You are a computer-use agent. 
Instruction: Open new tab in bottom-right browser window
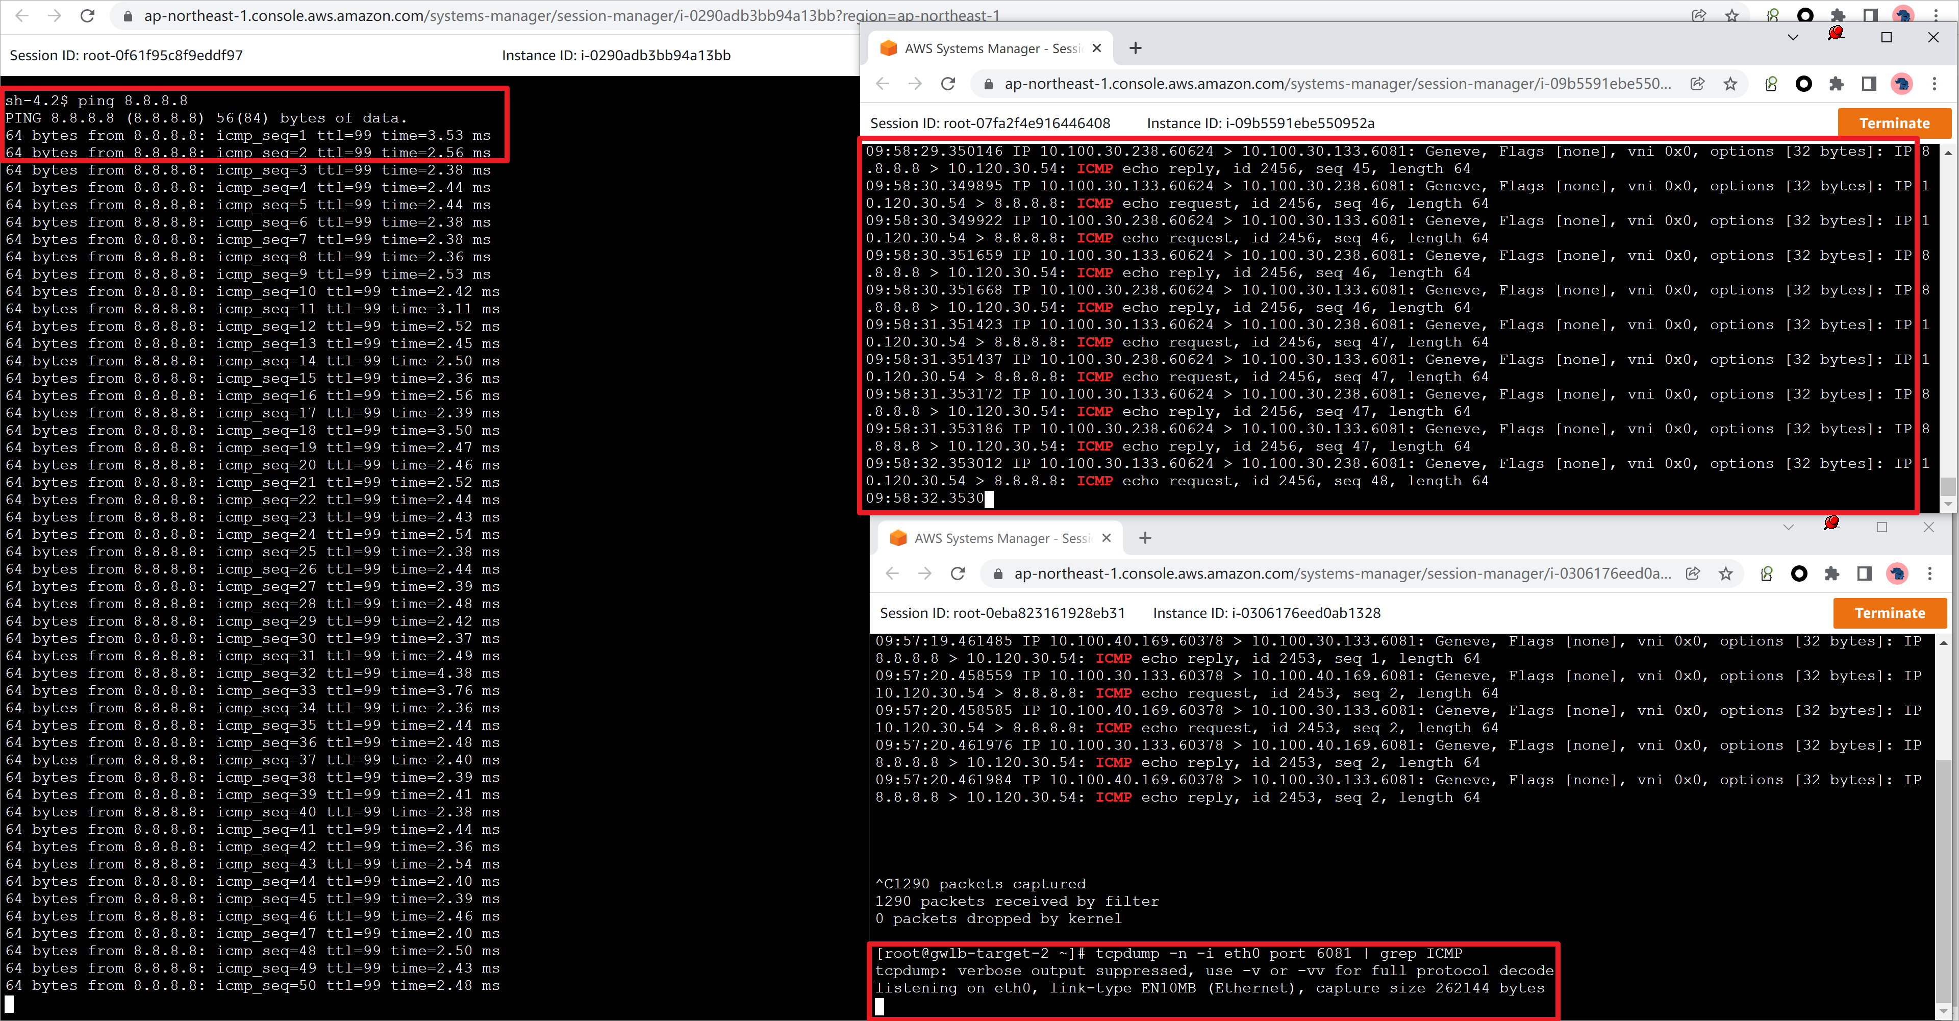1145,539
